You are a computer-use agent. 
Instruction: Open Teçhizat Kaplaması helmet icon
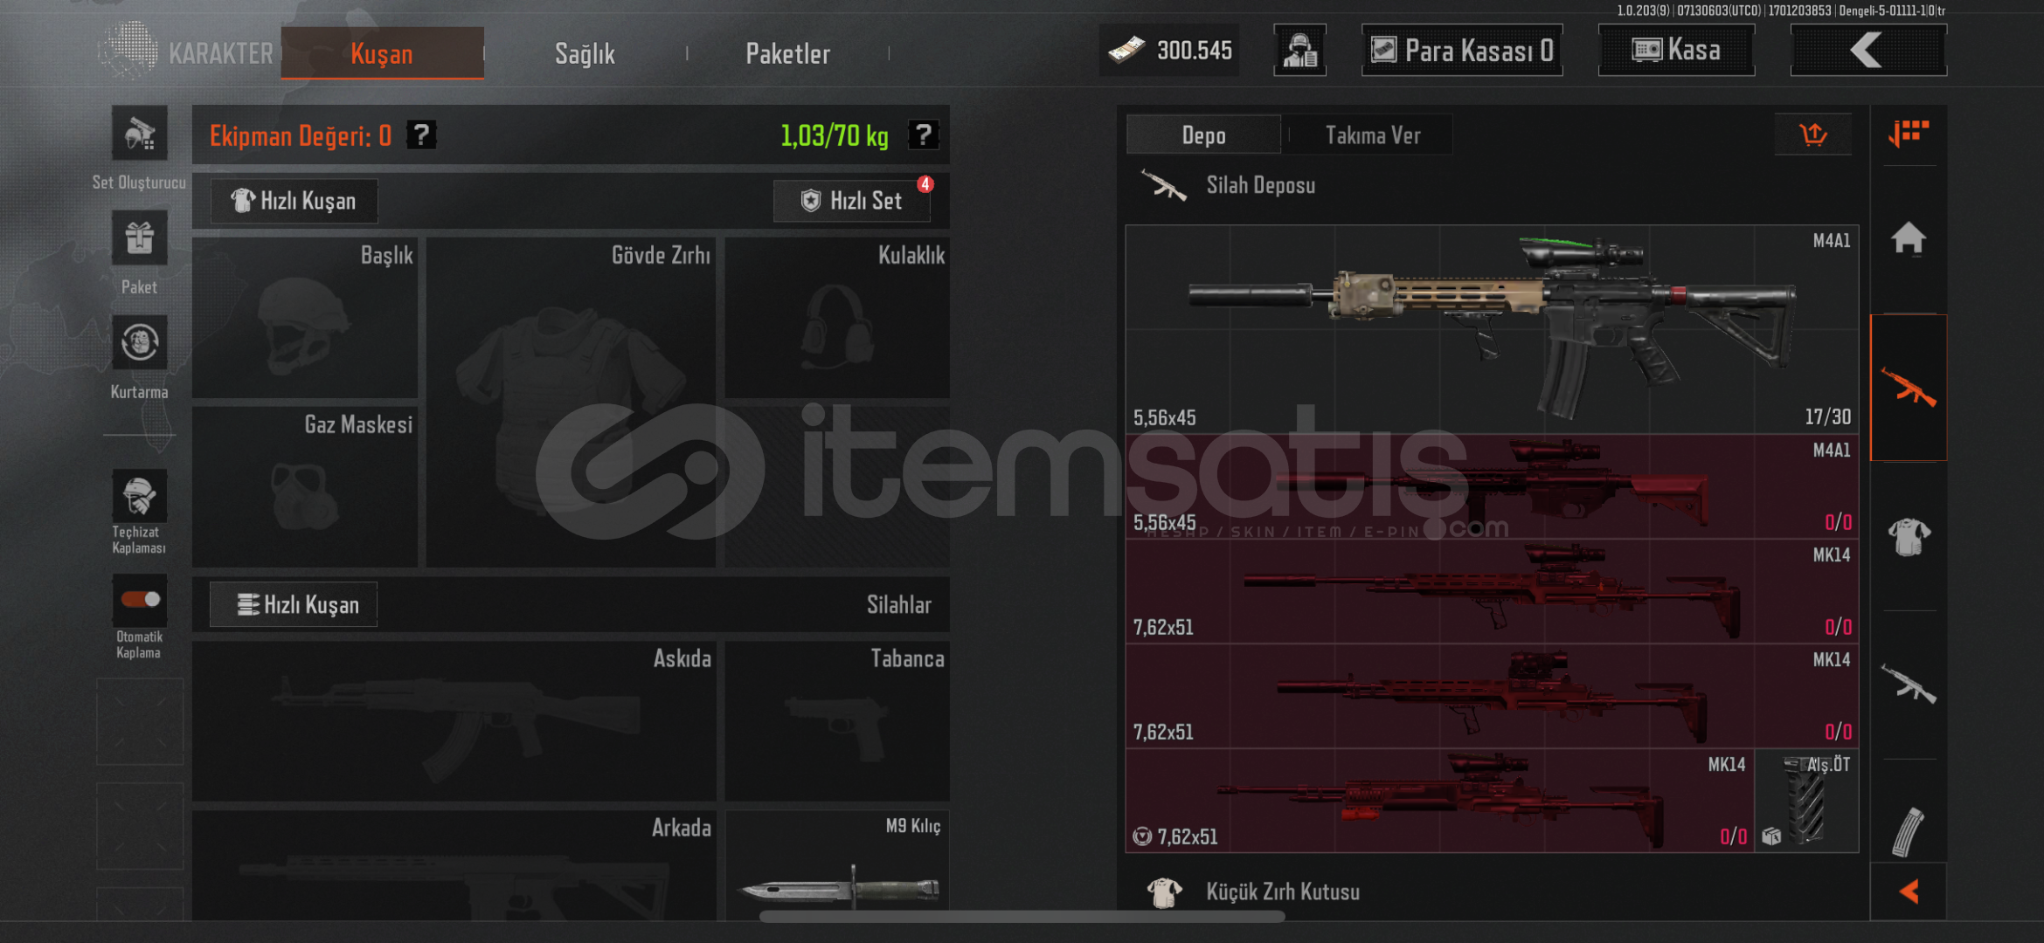pyautogui.click(x=139, y=495)
